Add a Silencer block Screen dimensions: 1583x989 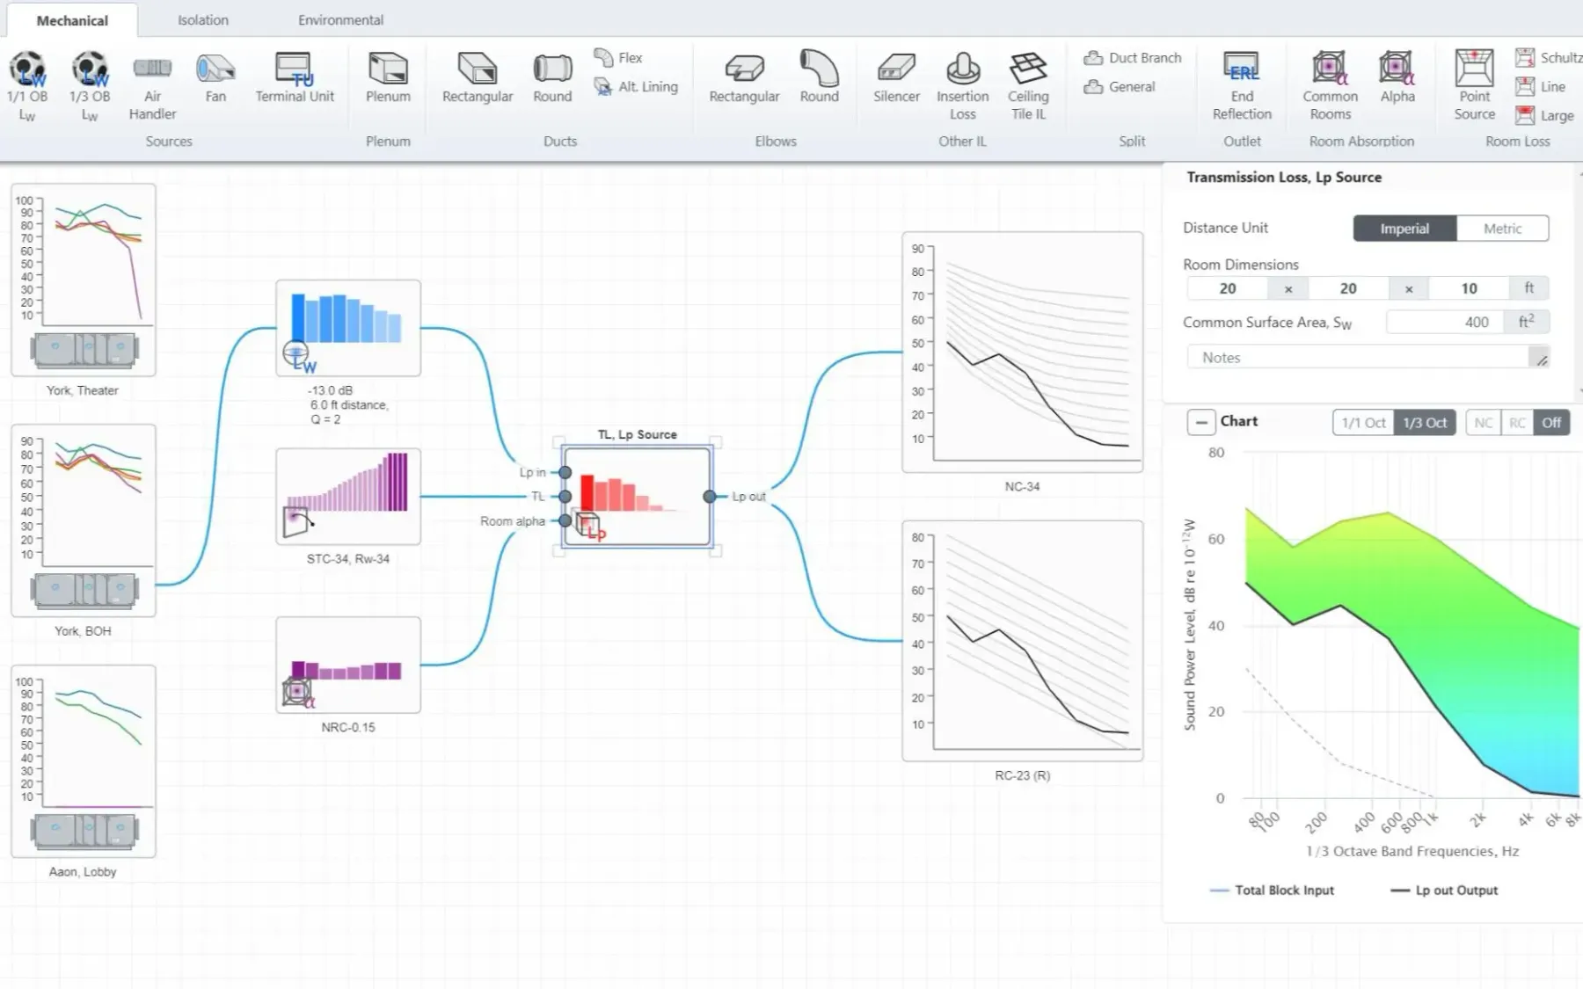coord(896,79)
